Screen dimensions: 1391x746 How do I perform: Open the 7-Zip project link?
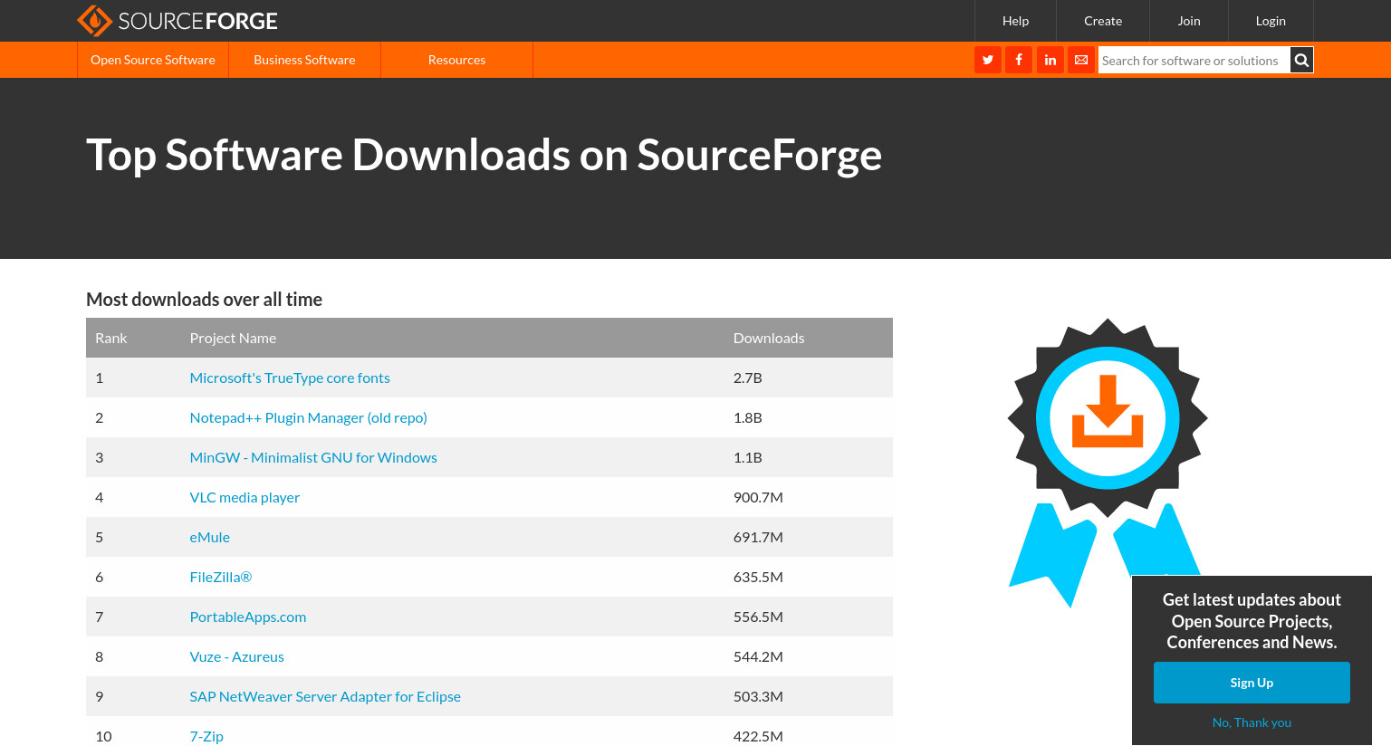click(206, 736)
